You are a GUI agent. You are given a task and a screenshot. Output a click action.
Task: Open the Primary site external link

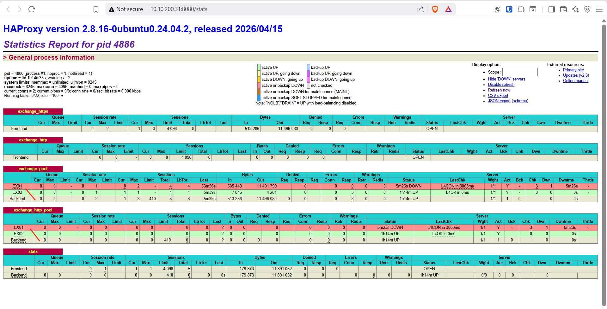pos(573,70)
